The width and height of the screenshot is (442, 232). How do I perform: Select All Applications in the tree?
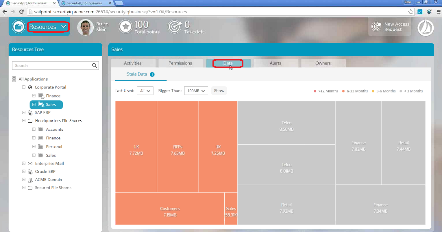33,79
